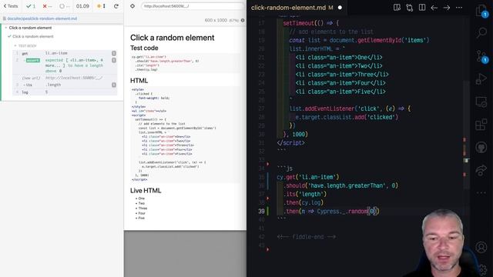Screen dimensions: 493x277
Task: Click the failed tests X counter
Action: click(x=47, y=6)
